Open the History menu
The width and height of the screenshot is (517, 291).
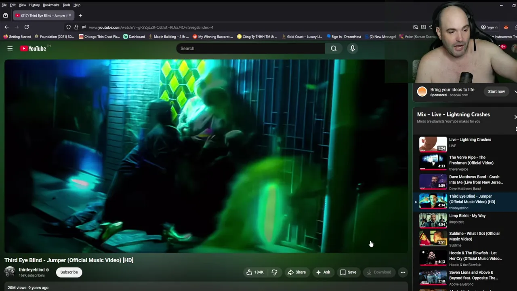34,5
